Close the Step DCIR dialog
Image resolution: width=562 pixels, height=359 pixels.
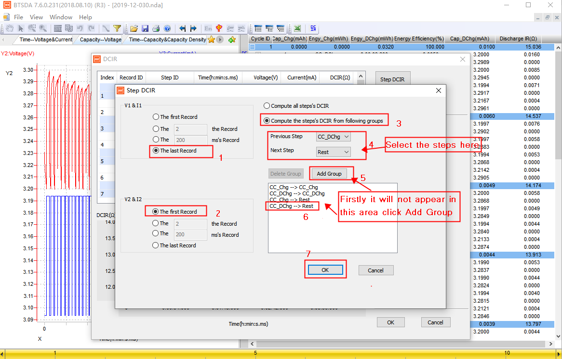point(438,90)
